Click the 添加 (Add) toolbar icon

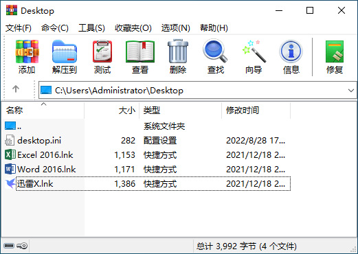coord(27,51)
